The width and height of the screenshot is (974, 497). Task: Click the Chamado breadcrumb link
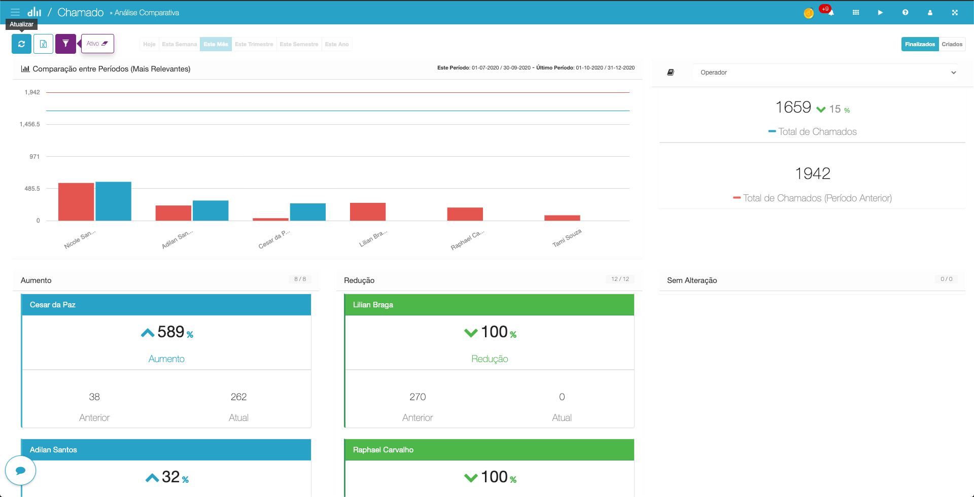80,13
